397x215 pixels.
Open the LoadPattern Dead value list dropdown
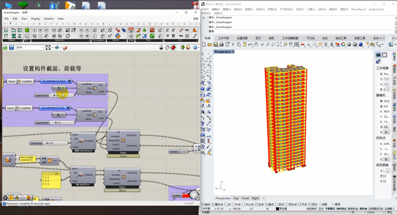69,81
